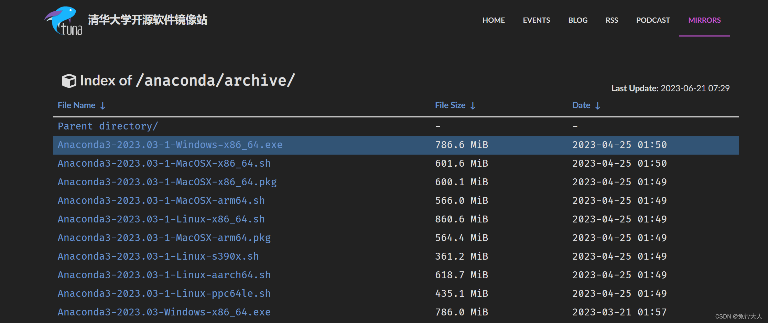
Task: Click the 860.6 MiB file size
Action: click(x=462, y=219)
